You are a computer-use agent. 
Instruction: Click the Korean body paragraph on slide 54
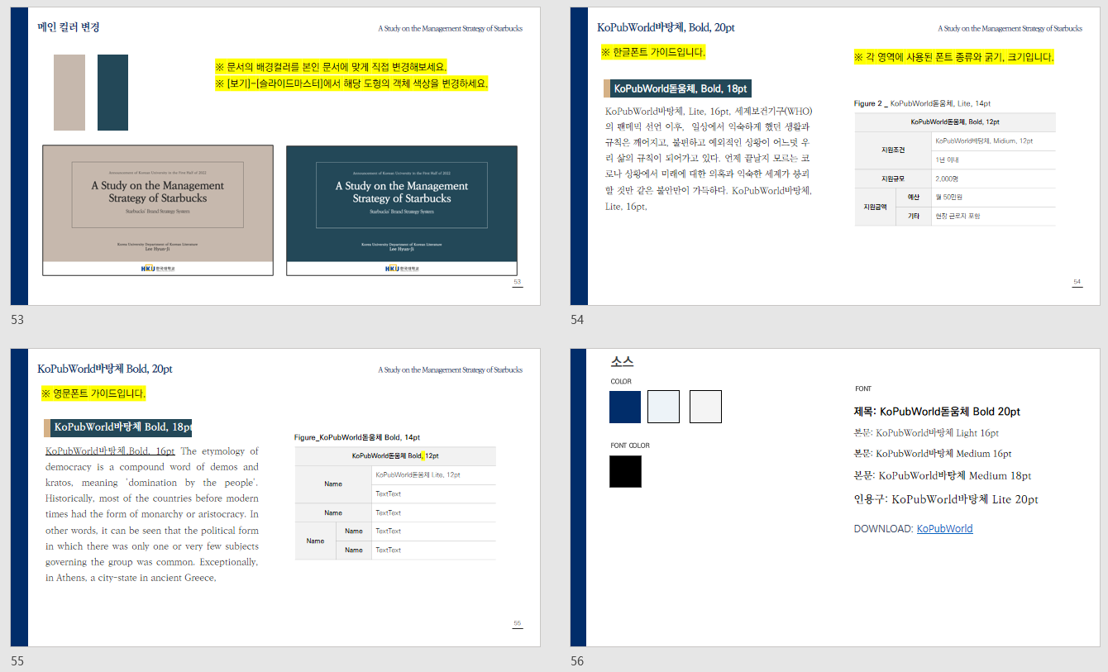(709, 159)
